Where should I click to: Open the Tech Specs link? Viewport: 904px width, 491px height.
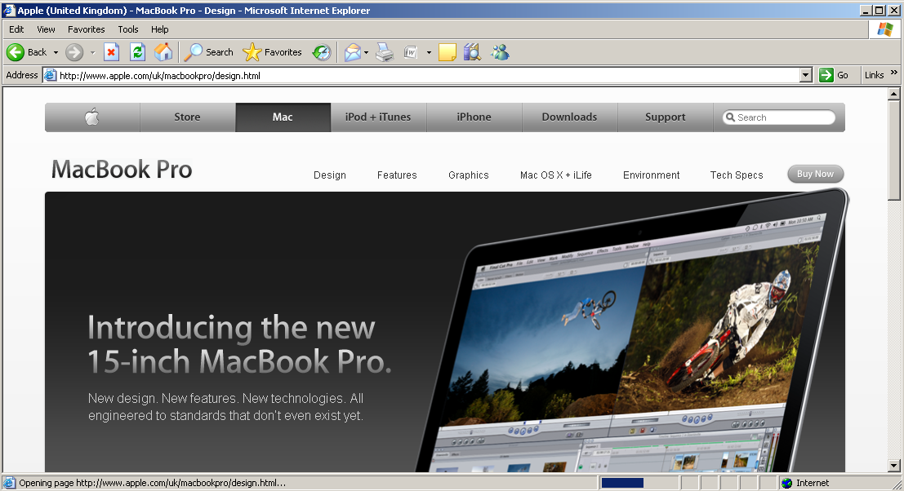point(737,175)
